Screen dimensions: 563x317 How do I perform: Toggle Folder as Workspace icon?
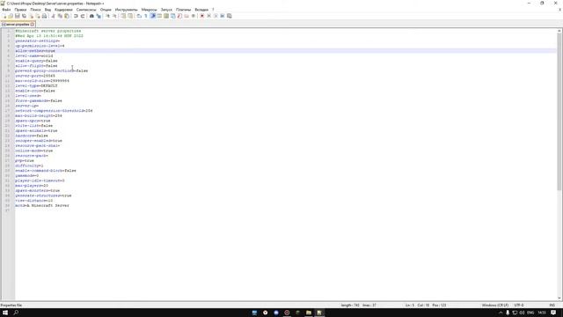coord(186,16)
